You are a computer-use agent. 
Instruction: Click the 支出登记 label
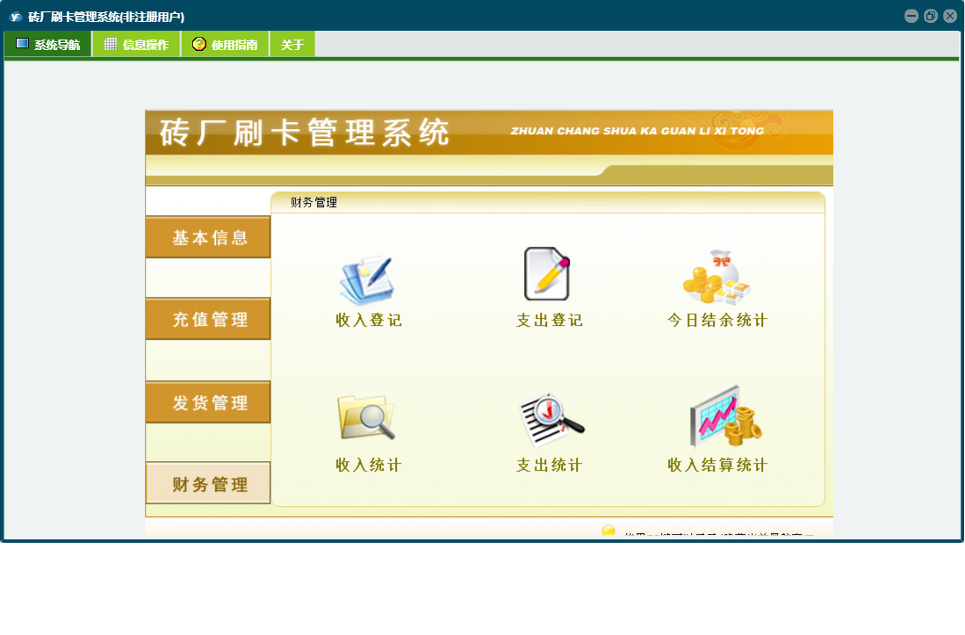tap(549, 320)
